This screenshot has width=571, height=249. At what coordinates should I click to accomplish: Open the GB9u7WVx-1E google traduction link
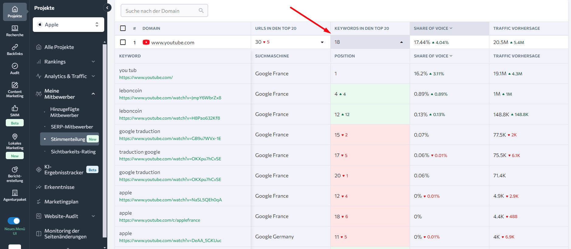point(170,138)
